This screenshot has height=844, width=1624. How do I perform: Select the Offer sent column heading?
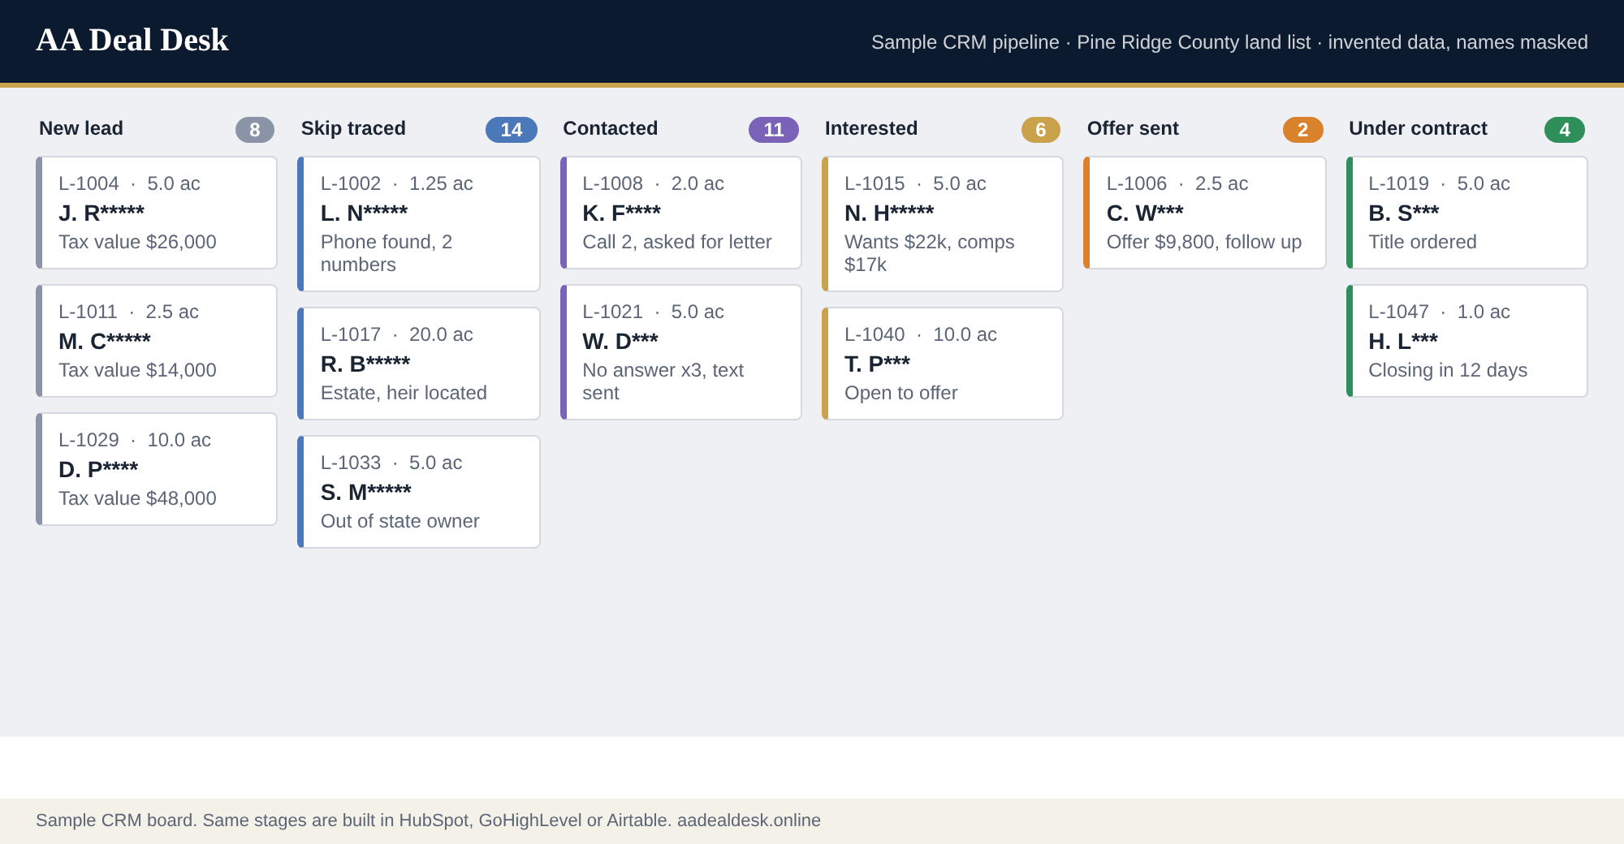click(x=1133, y=128)
